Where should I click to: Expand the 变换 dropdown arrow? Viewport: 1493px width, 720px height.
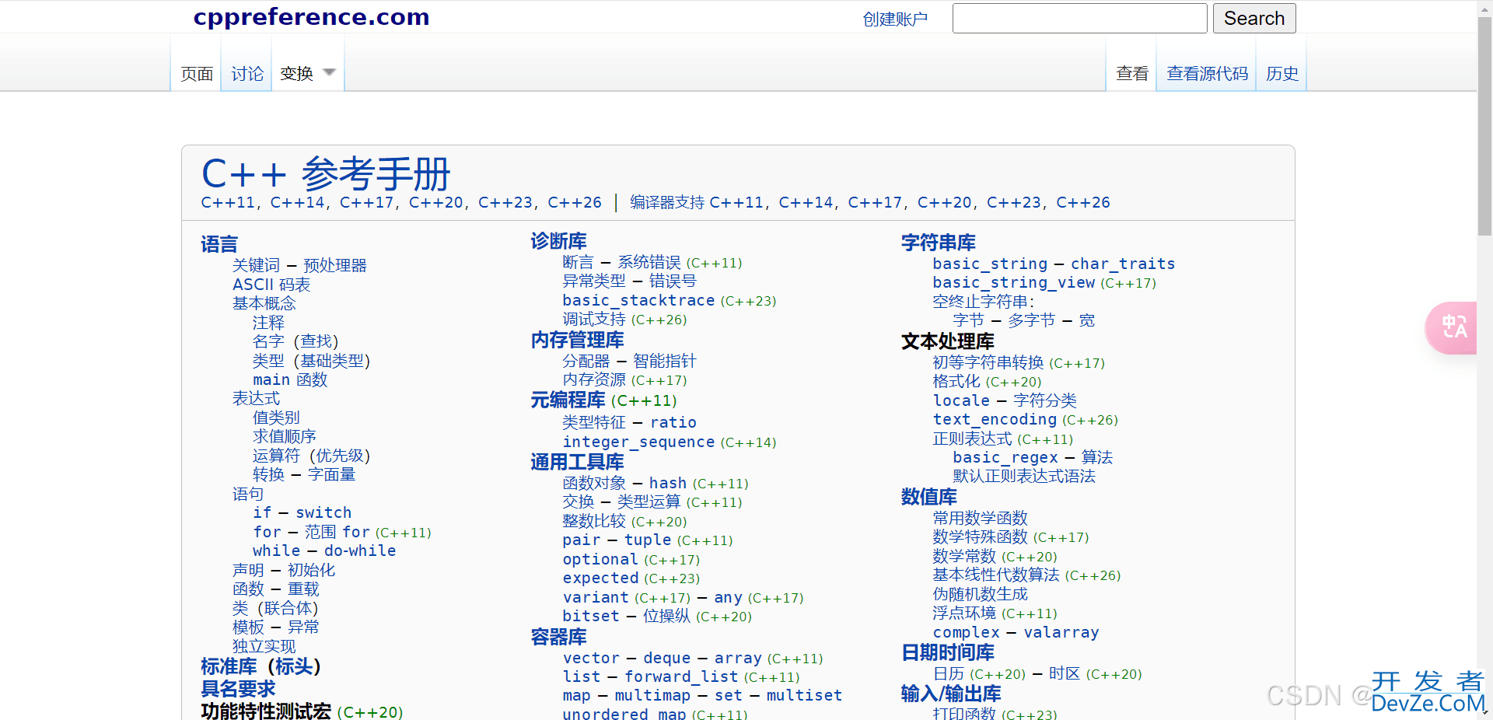[329, 72]
